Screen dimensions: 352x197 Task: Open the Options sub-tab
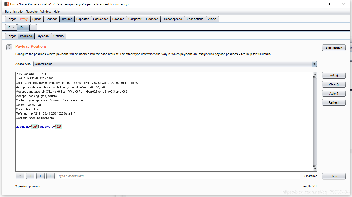pyautogui.click(x=59, y=36)
